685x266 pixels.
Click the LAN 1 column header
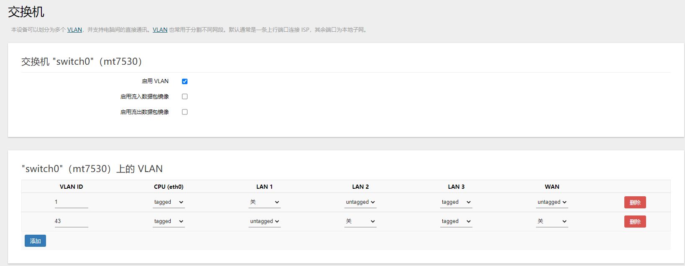pyautogui.click(x=264, y=187)
